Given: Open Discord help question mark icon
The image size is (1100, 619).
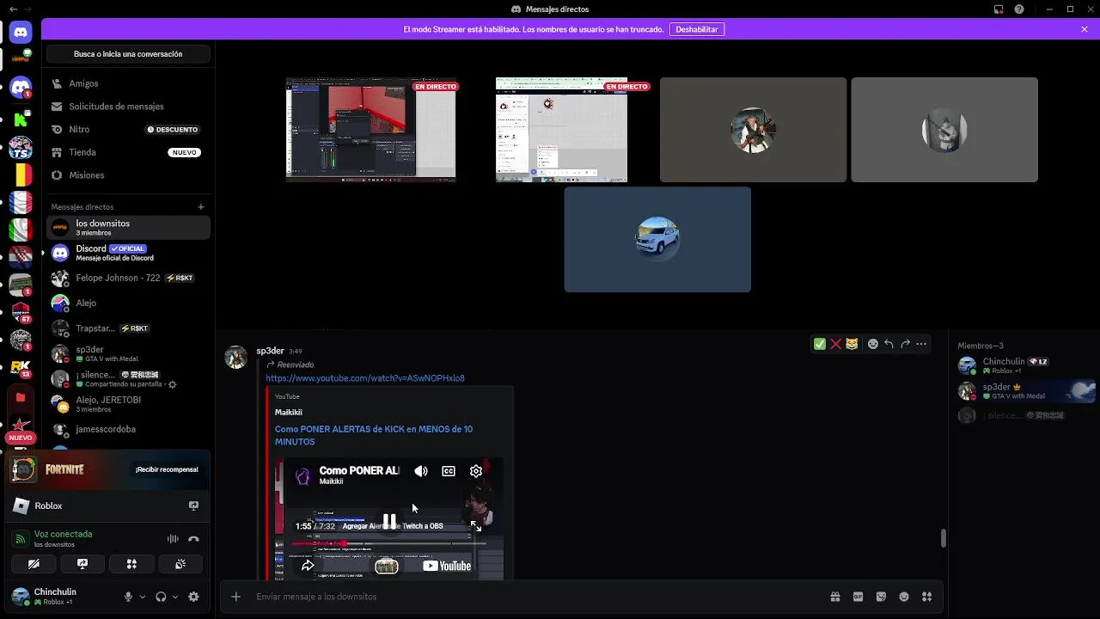Looking at the screenshot, I should click(1019, 9).
